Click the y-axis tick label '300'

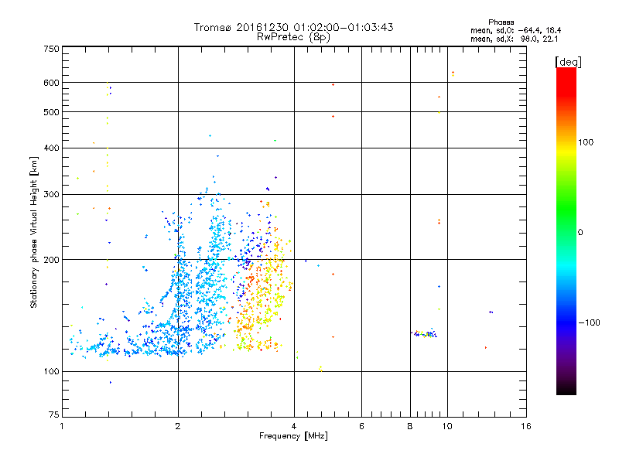51,195
